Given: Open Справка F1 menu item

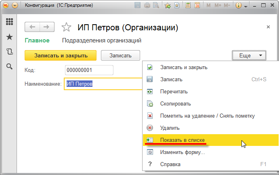Looking at the screenshot, I should [211, 164].
